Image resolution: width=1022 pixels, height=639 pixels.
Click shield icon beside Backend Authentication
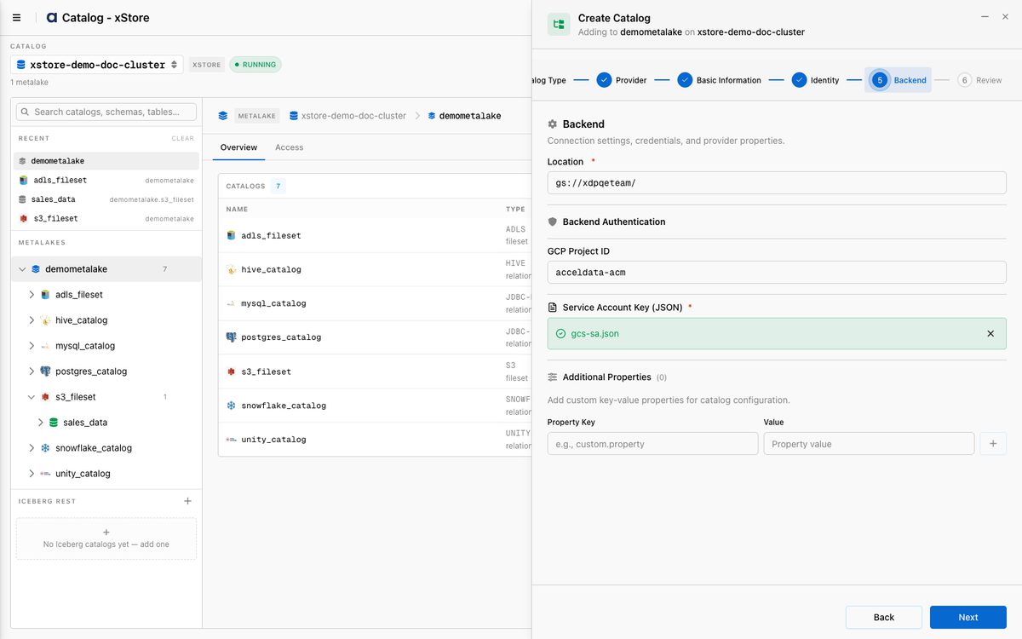pos(553,222)
